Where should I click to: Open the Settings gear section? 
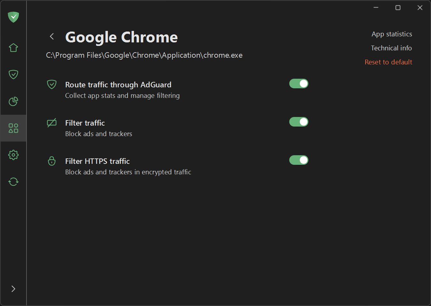coord(13,155)
